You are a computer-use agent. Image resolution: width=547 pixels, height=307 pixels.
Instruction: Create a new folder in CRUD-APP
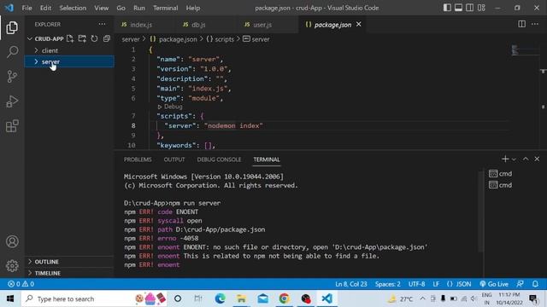pos(82,38)
